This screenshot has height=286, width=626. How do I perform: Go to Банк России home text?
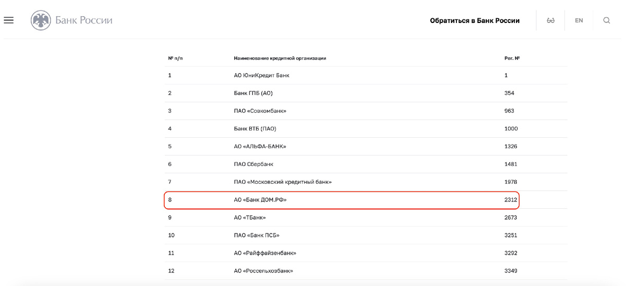pos(84,20)
